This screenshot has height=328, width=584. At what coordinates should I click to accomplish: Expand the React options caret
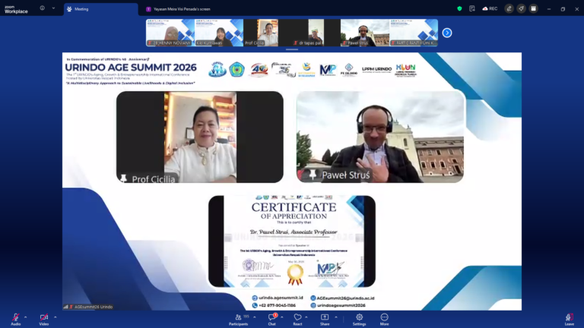(x=306, y=317)
